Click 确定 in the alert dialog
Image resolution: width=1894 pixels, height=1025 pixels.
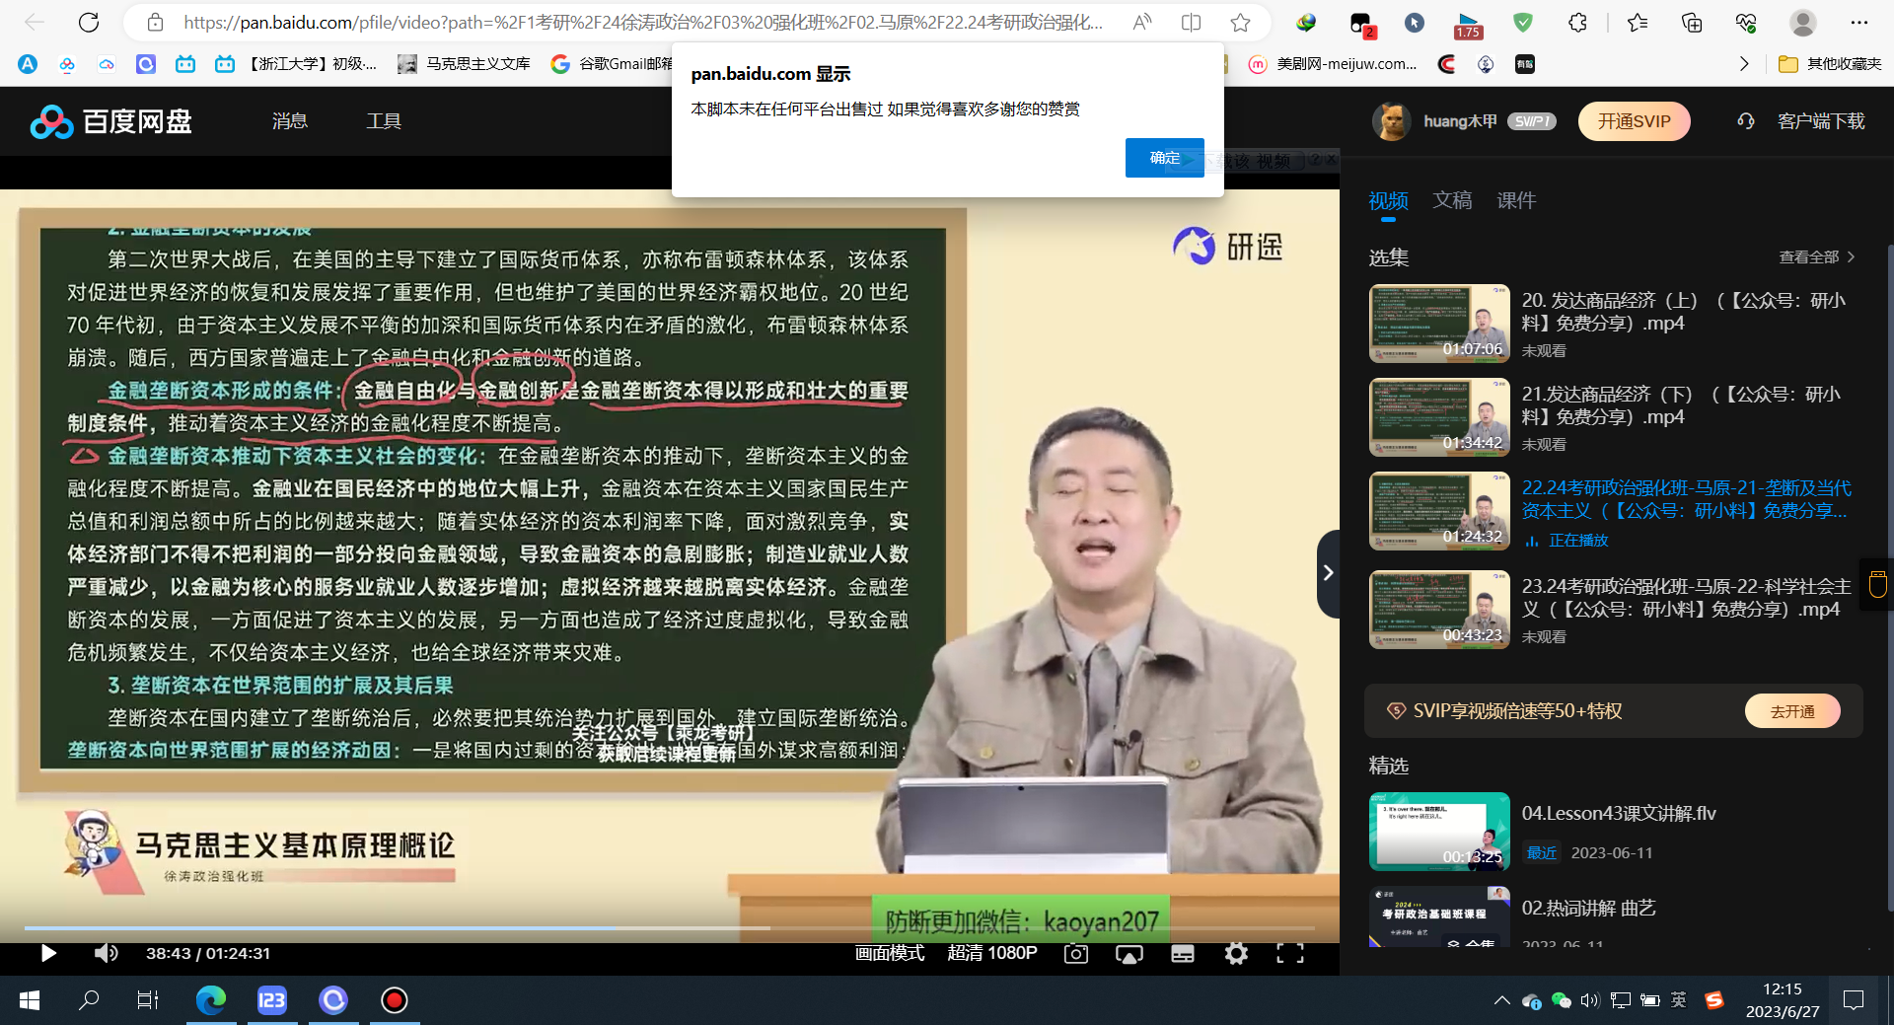click(1164, 158)
